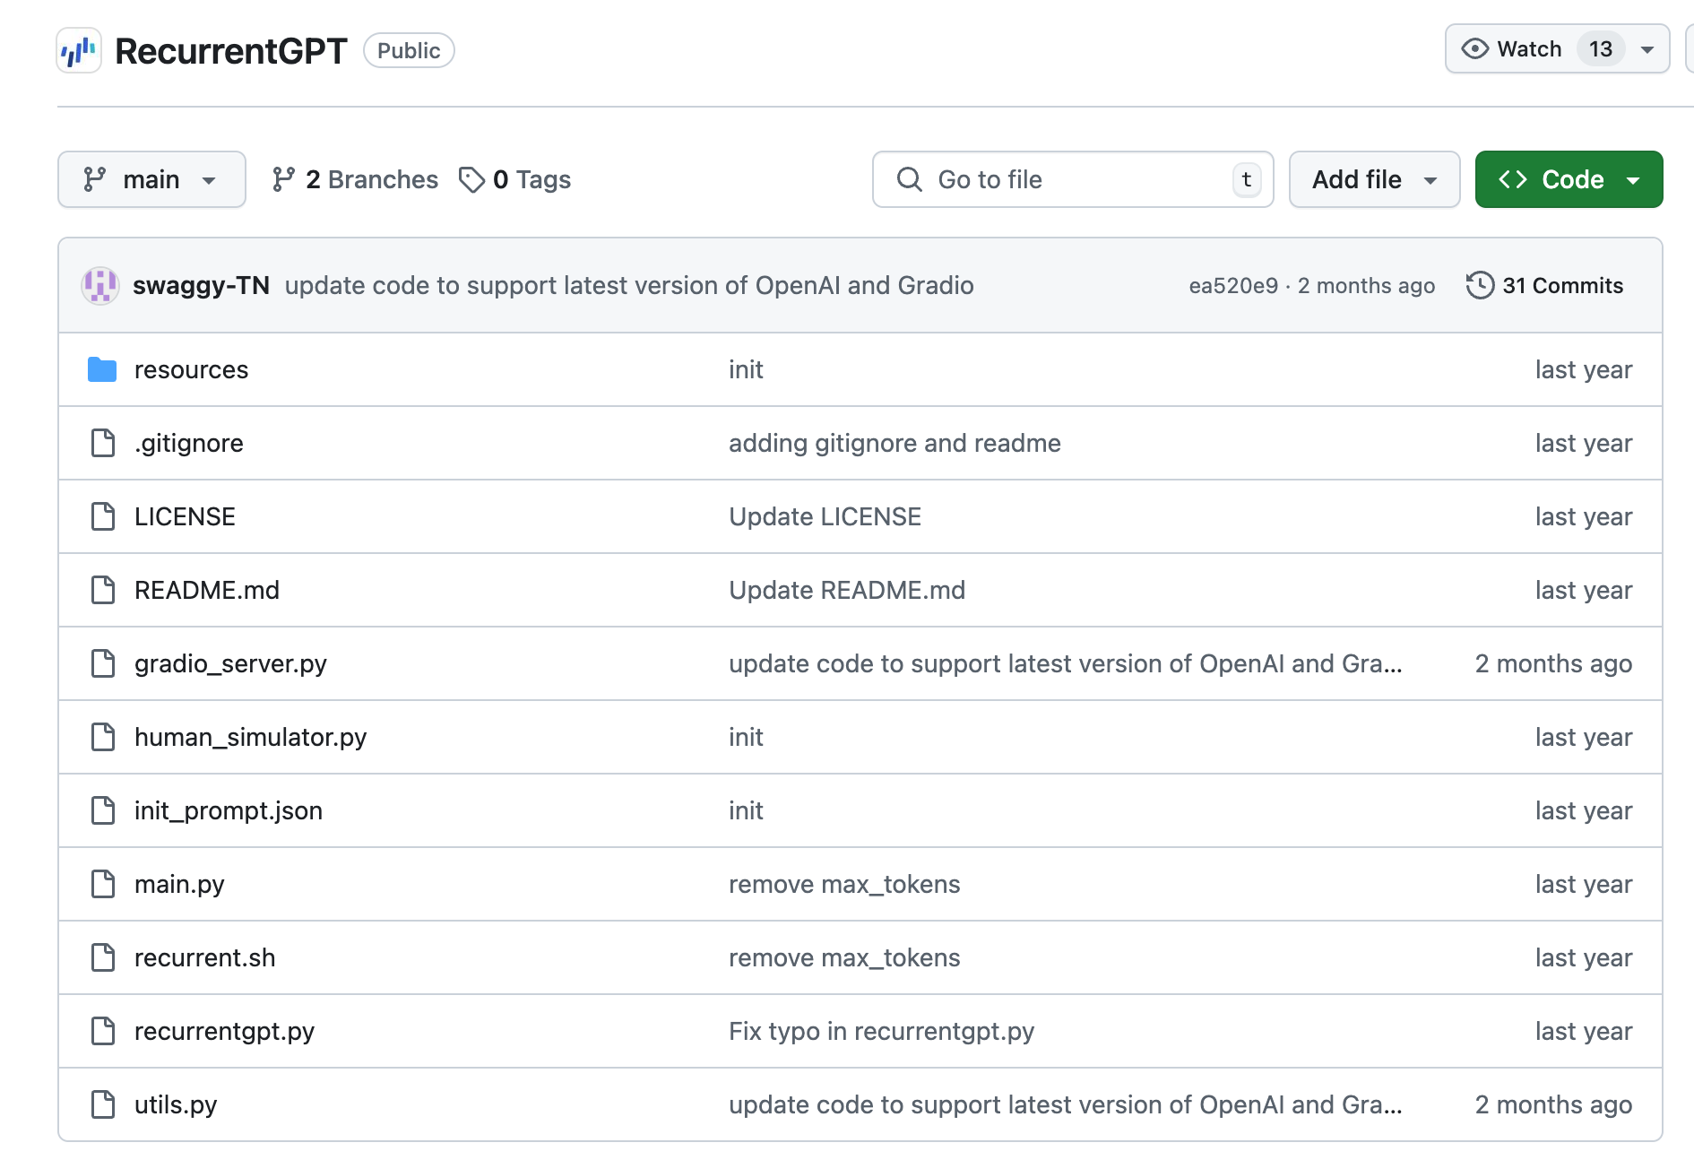Open the main branch selector dropdown
Viewport: 1694px width, 1160px height.
point(151,179)
